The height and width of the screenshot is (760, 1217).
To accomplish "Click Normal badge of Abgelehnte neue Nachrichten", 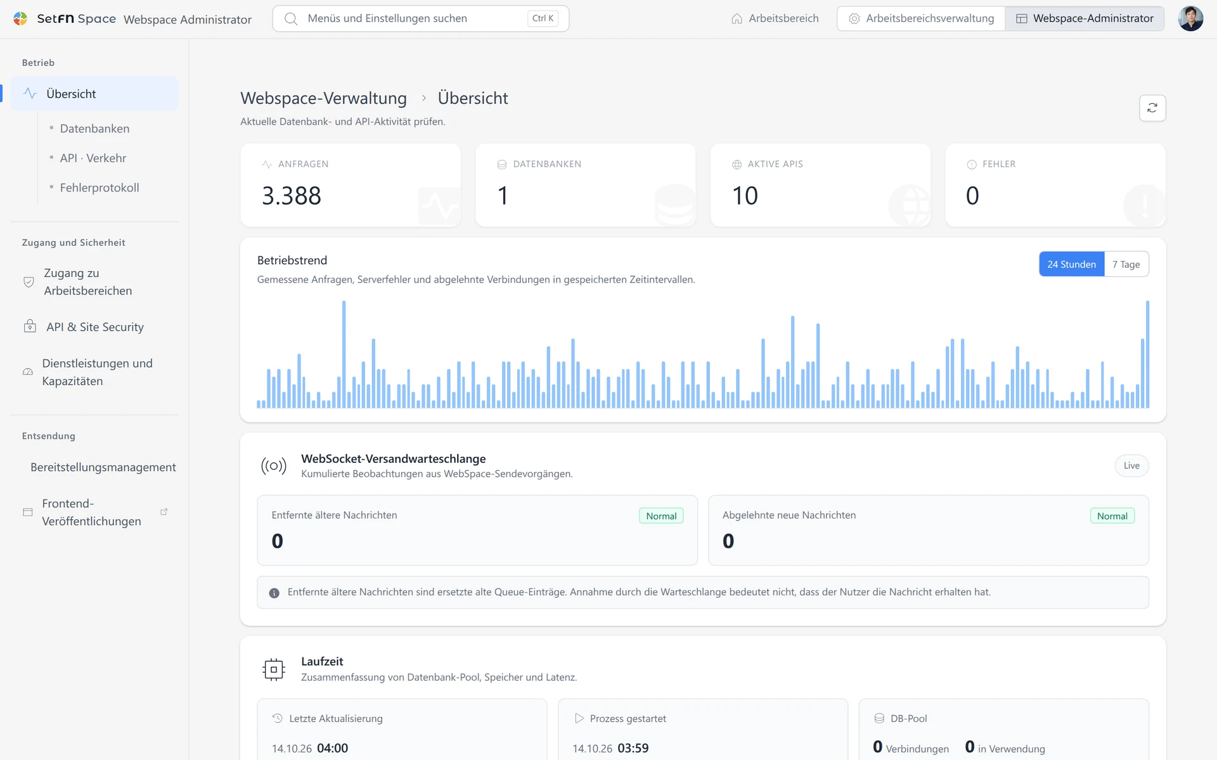I will pos(1112,516).
